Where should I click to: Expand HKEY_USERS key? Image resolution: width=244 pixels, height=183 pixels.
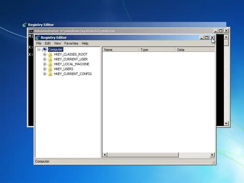(45, 69)
